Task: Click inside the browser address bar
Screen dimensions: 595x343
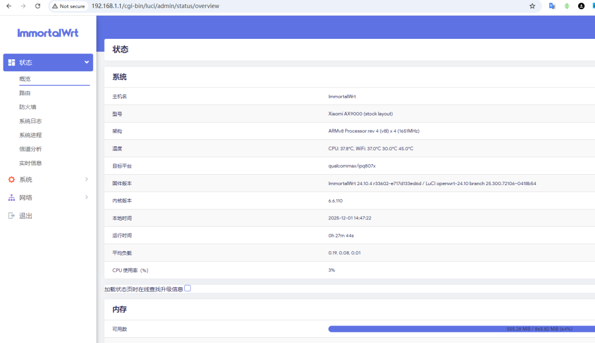Action: [174, 6]
